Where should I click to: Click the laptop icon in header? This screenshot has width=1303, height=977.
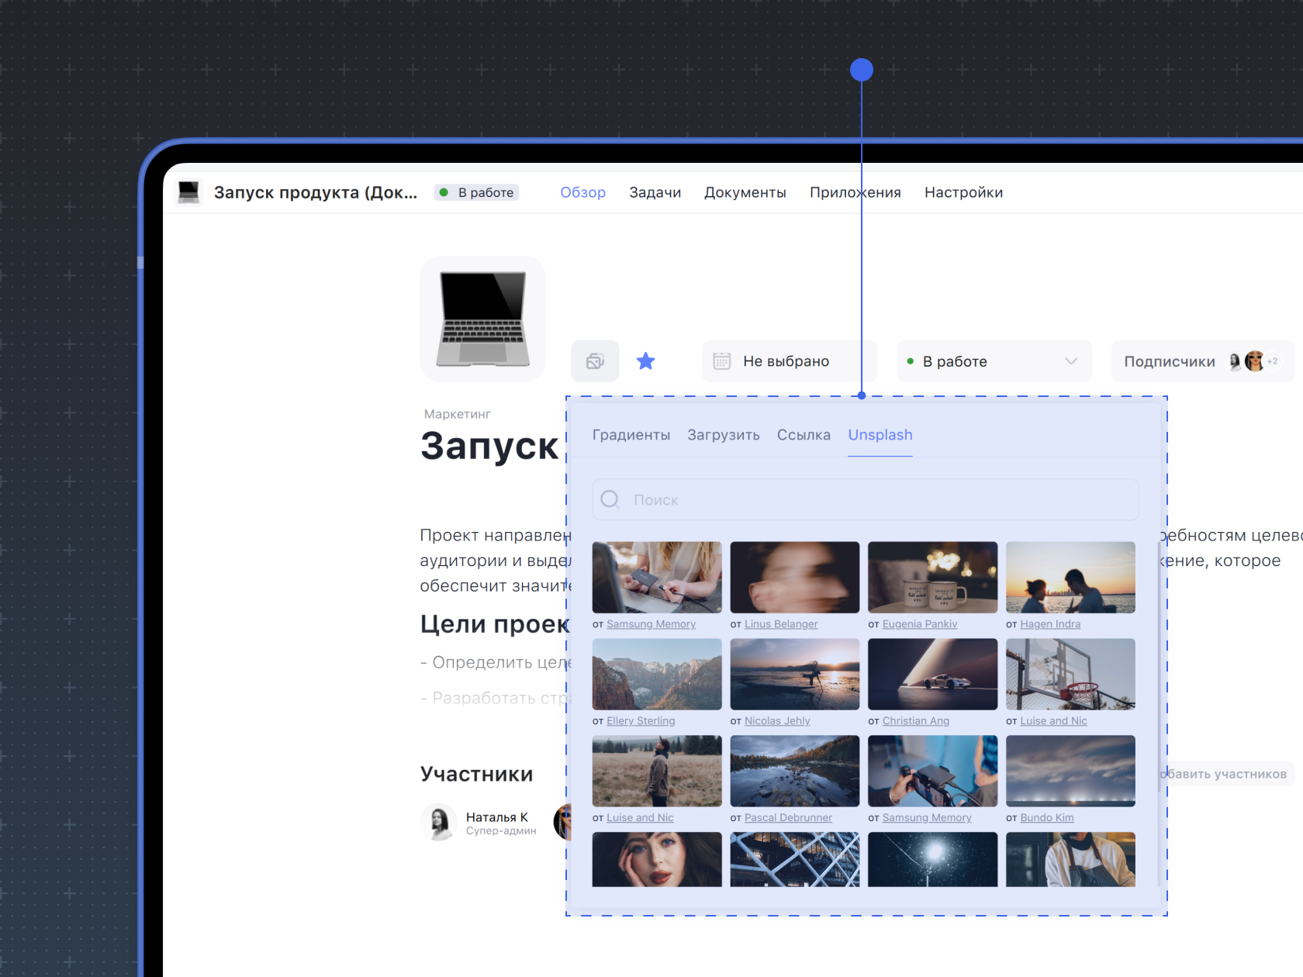click(x=188, y=192)
